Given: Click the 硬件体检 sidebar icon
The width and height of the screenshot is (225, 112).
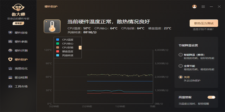Looking at the screenshot, I should pos(10,33).
